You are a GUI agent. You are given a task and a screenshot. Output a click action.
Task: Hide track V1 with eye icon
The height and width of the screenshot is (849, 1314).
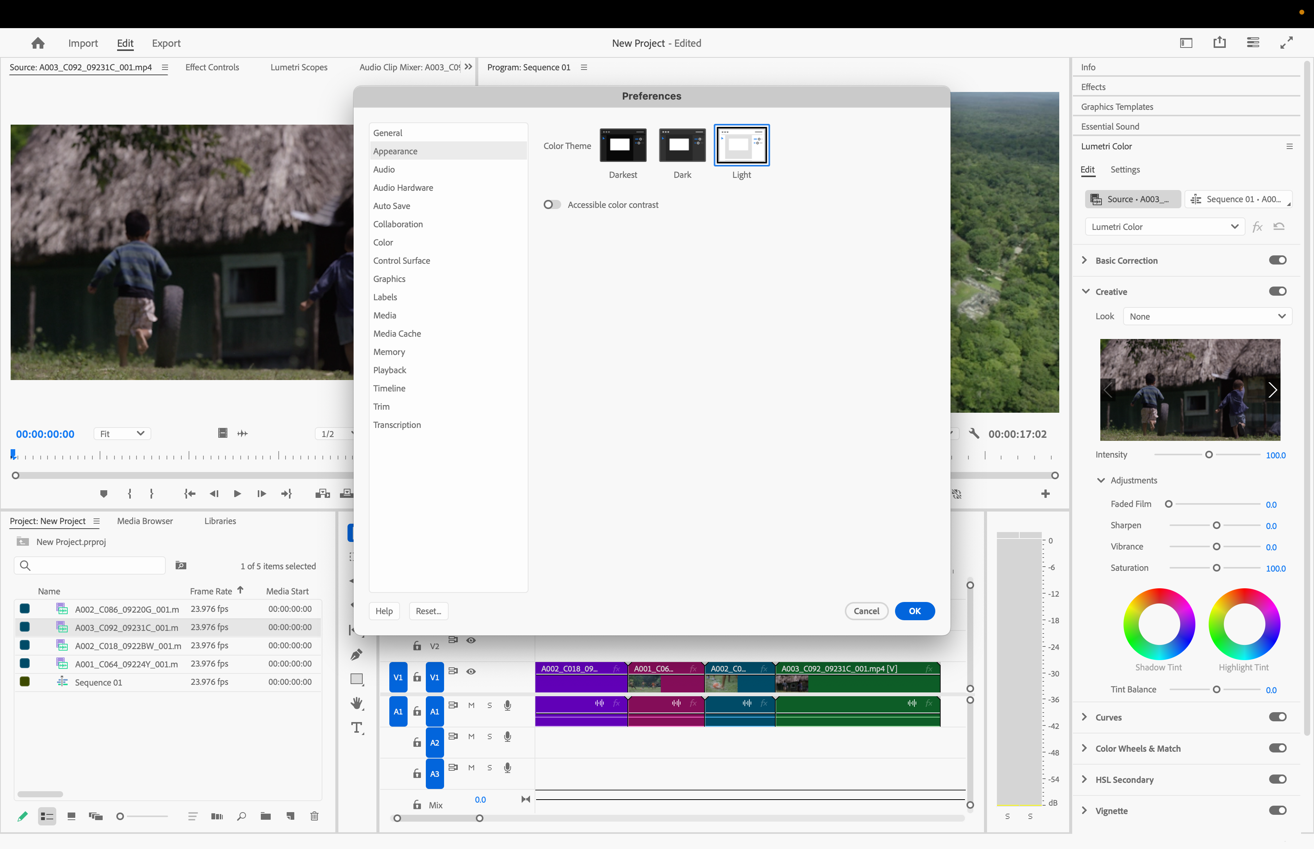coord(471,672)
